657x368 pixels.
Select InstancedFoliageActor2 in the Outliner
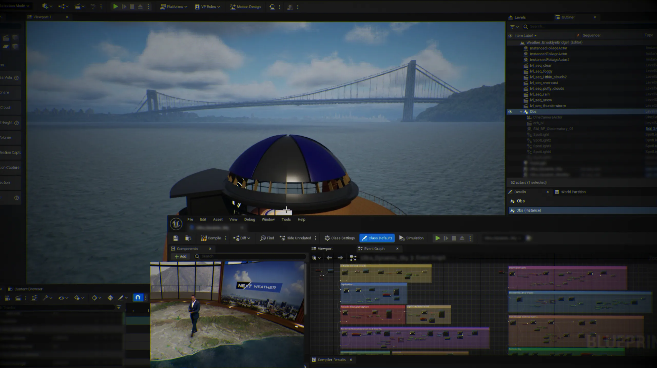[549, 60]
